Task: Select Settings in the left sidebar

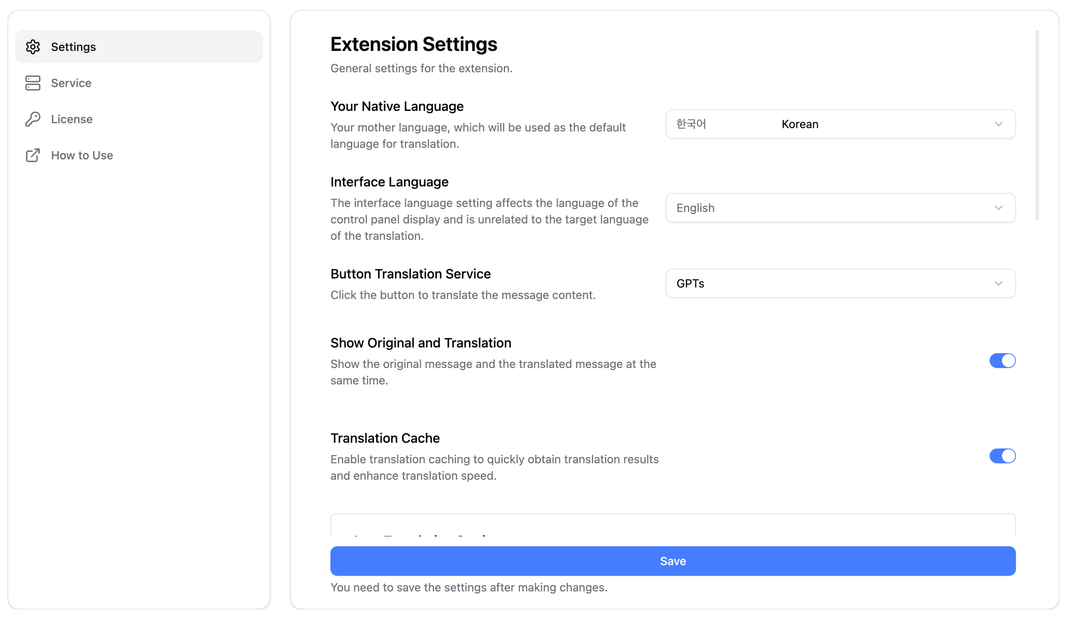Action: (x=73, y=47)
